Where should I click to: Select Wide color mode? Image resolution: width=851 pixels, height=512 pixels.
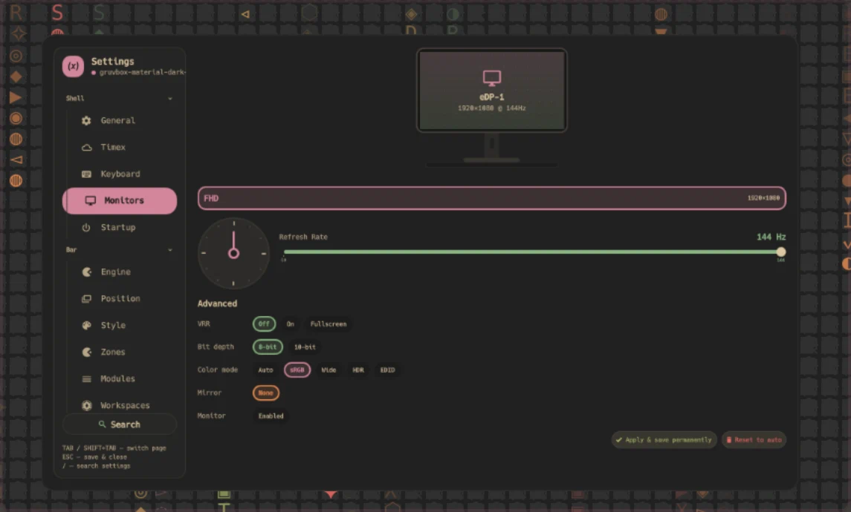329,370
